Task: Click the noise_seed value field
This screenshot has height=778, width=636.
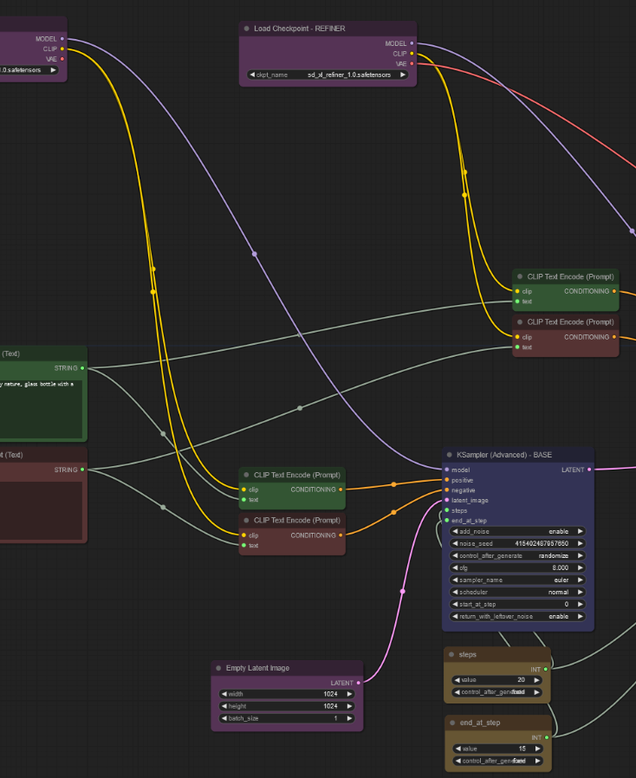Action: (516, 543)
